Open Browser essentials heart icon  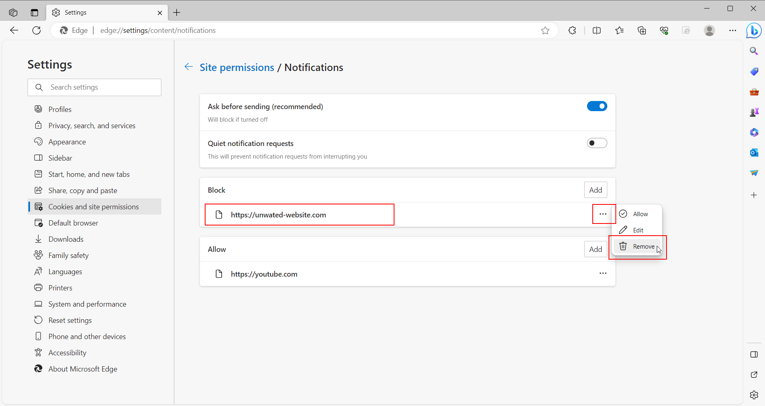664,30
